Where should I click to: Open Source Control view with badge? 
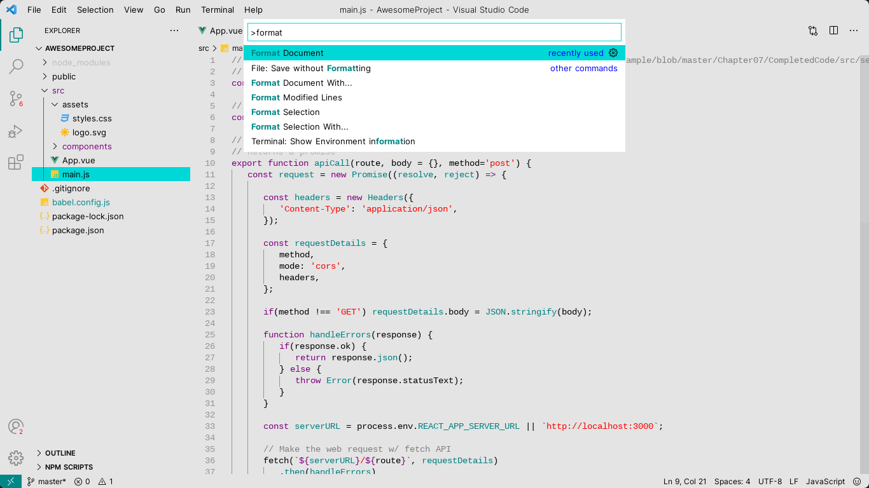16,98
